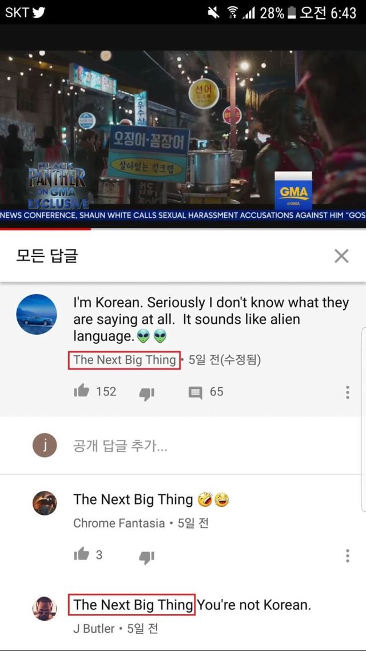Seek on the red video progress bar
Image resolution: width=366 pixels, height=651 pixels.
(183, 228)
